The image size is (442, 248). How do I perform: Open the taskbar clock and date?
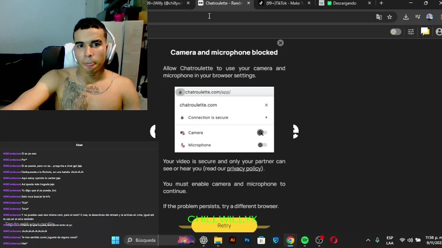point(433,240)
